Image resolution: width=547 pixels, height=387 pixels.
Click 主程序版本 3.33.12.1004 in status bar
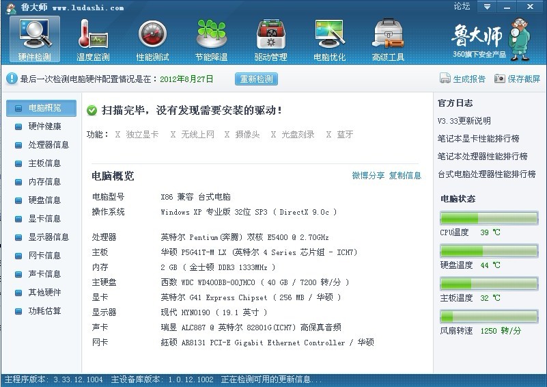[x=53, y=379]
